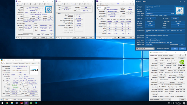This screenshot has height=105, width=187.
Task: Launch Google Chrome from the taskbar
Action: coord(7,103)
